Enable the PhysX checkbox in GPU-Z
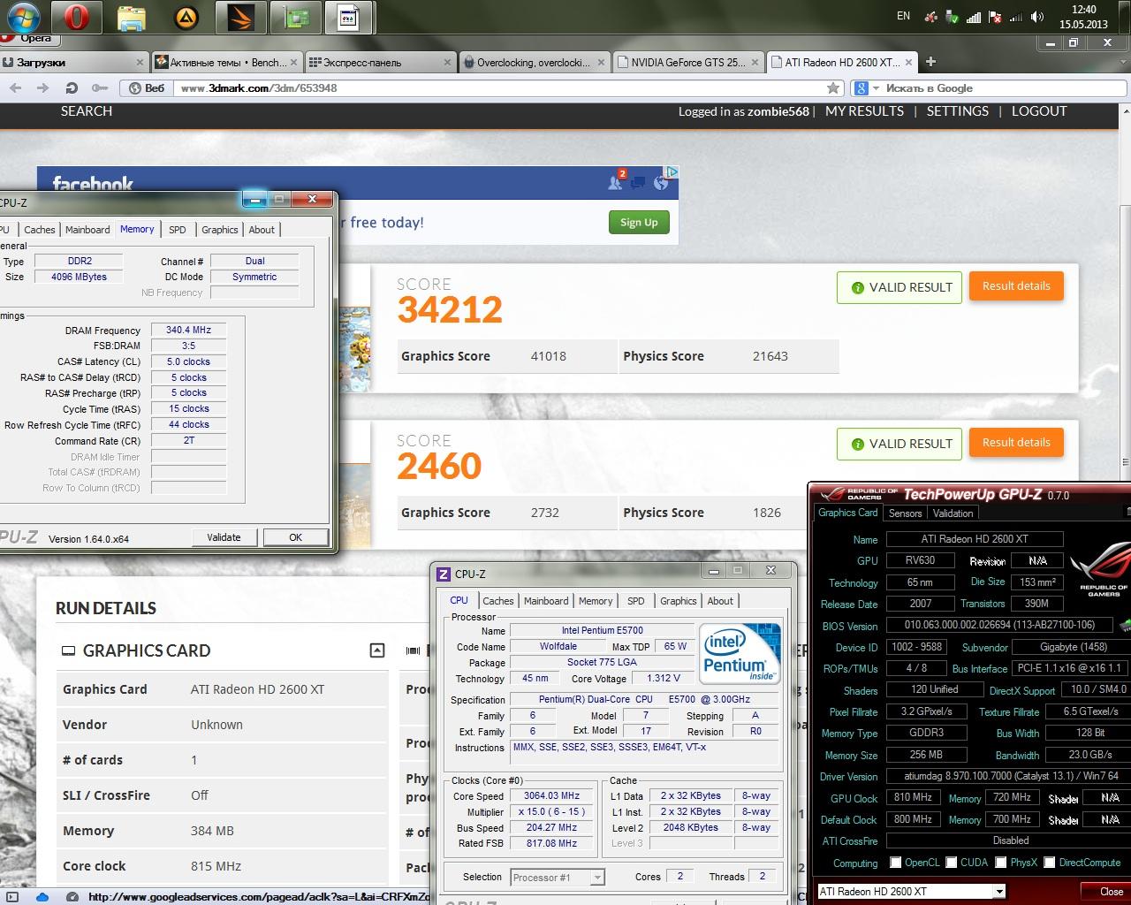The width and height of the screenshot is (1131, 905). pyautogui.click(x=1001, y=863)
